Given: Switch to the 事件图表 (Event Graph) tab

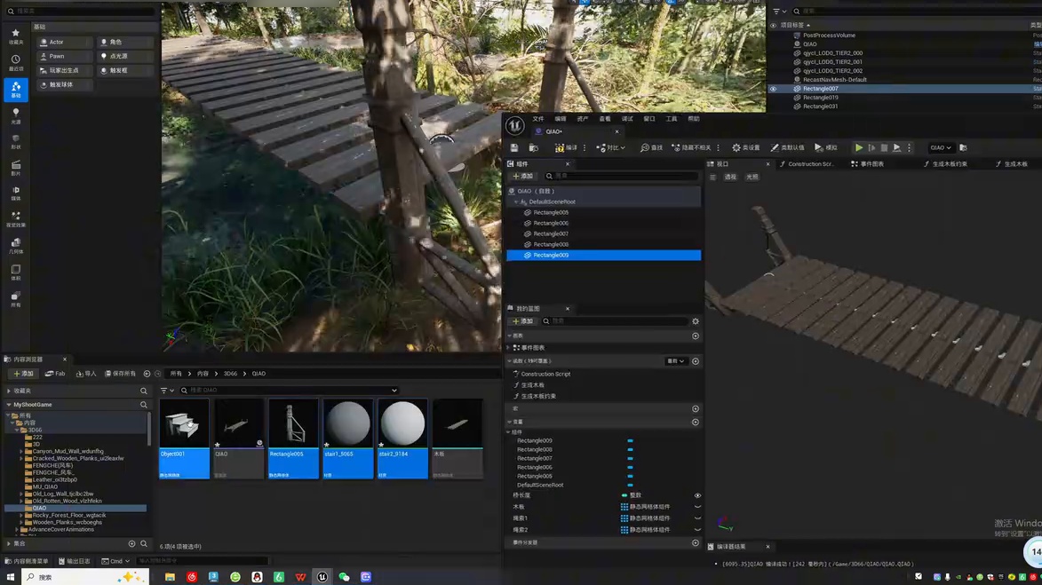Looking at the screenshot, I should click(867, 164).
